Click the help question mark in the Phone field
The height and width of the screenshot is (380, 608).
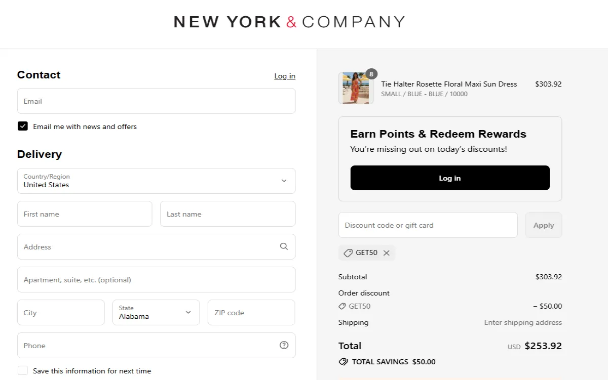pos(284,345)
